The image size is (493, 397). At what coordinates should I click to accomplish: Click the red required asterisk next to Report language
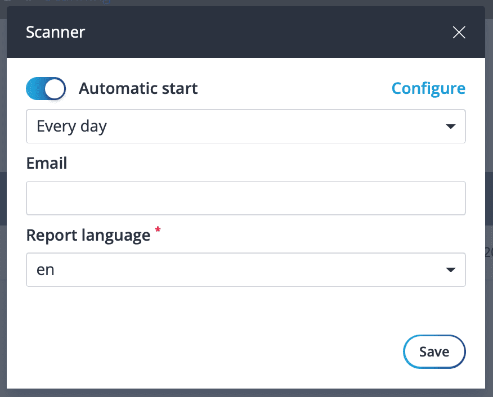click(158, 229)
